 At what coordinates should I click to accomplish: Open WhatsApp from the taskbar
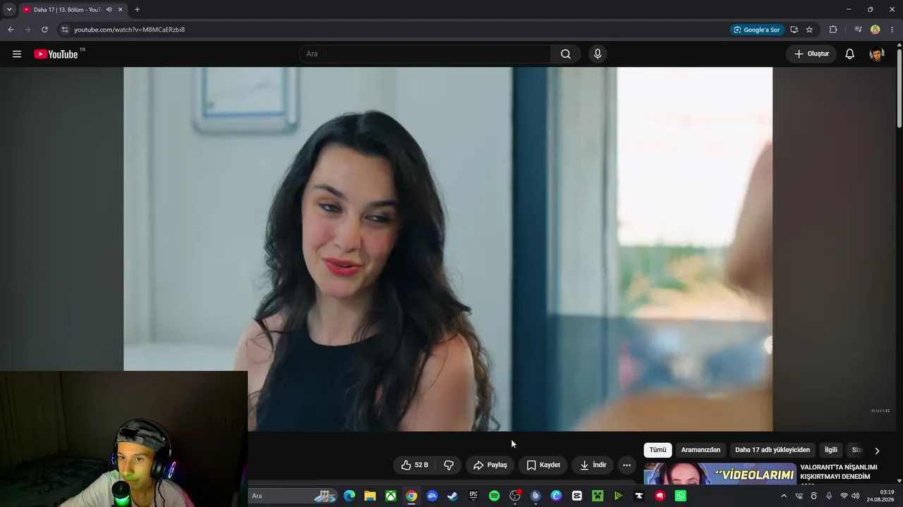click(680, 496)
